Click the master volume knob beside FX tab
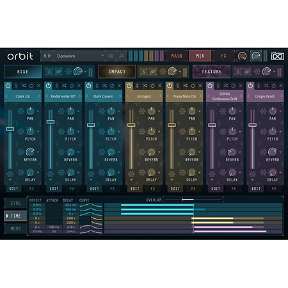 point(243,56)
